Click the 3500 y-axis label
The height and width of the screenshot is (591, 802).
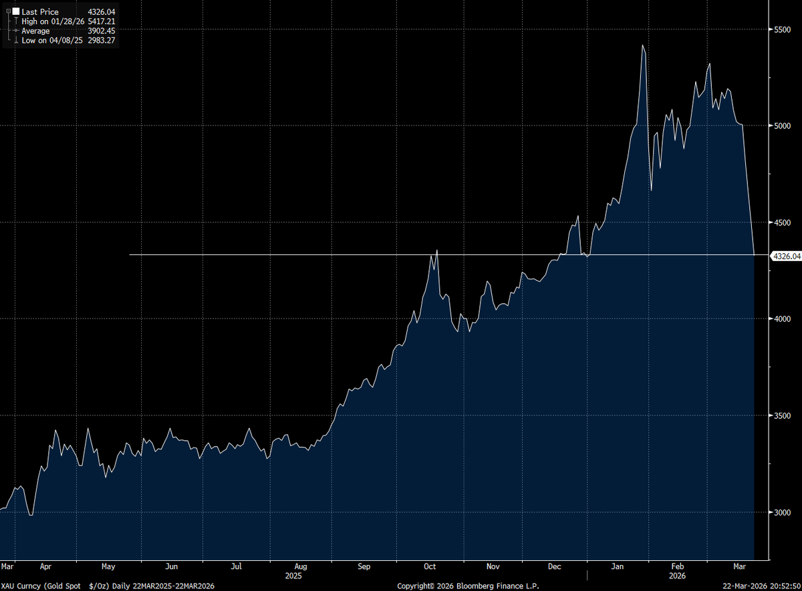[x=782, y=415]
